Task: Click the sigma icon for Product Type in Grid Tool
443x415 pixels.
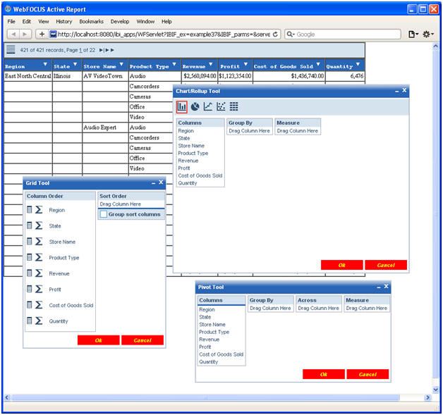Action: (39, 257)
